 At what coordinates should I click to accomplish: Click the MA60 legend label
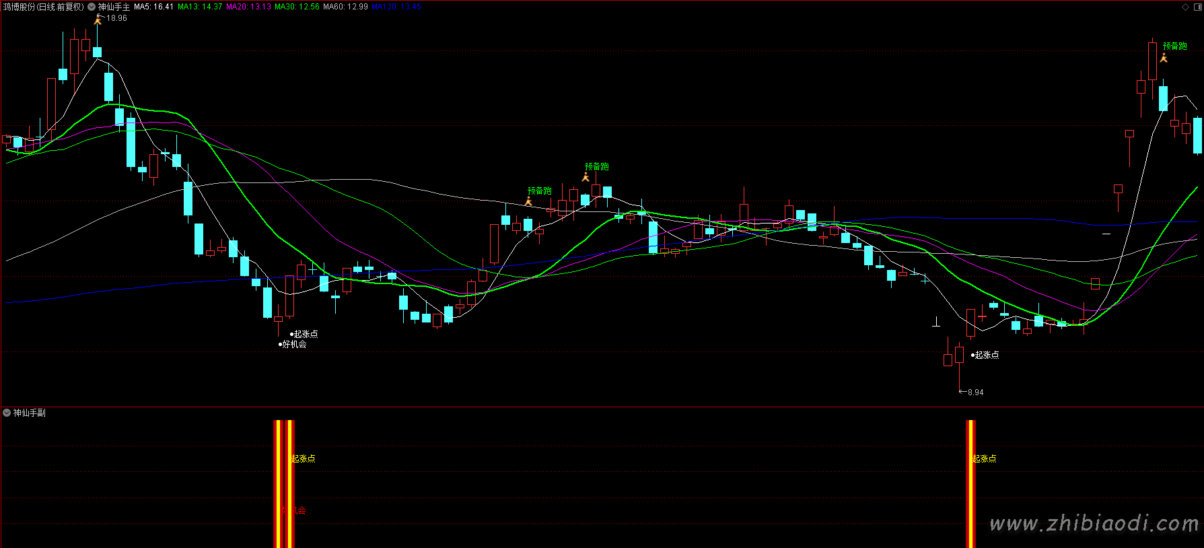click(345, 7)
